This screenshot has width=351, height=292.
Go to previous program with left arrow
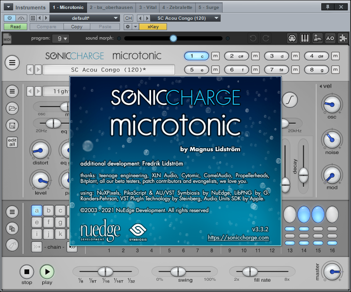click(x=30, y=70)
